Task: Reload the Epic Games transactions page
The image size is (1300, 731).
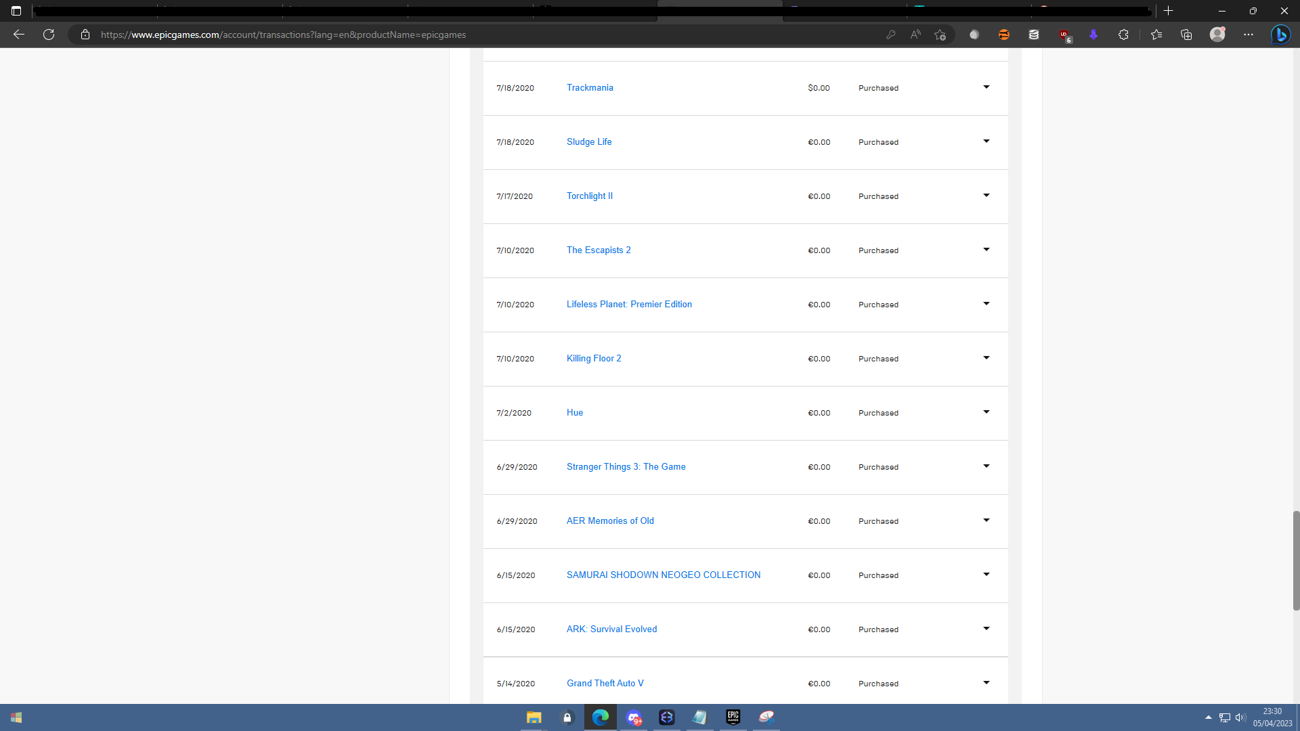Action: (49, 35)
